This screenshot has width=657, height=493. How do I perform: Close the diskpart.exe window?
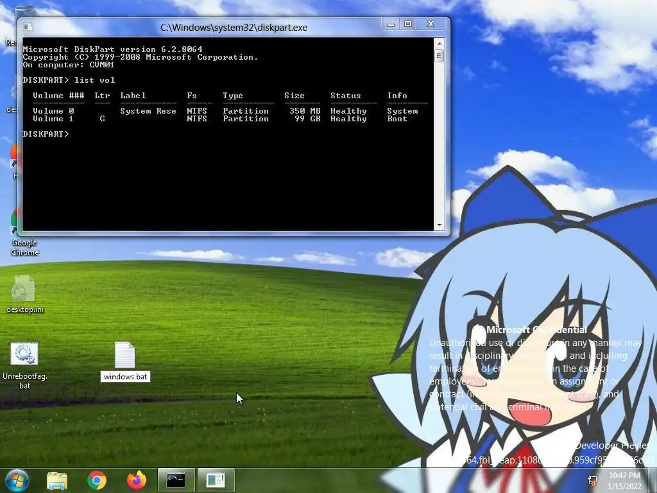point(431,24)
